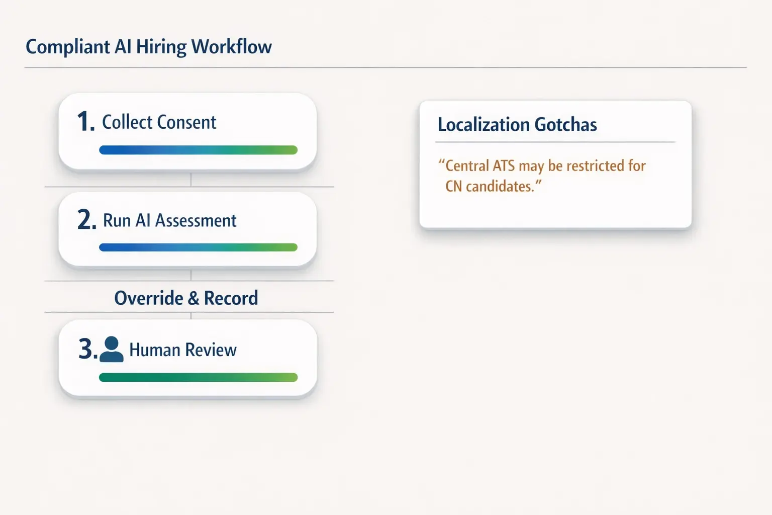Image resolution: width=772 pixels, height=515 pixels.
Task: Toggle the Human Review step complete
Action: pos(199,377)
